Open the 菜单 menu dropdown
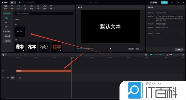Screen dimensions: 186x100 [13, 2]
